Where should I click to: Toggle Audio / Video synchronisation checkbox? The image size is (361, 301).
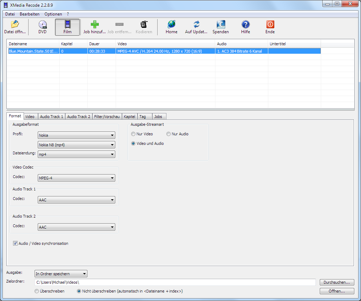[15, 243]
